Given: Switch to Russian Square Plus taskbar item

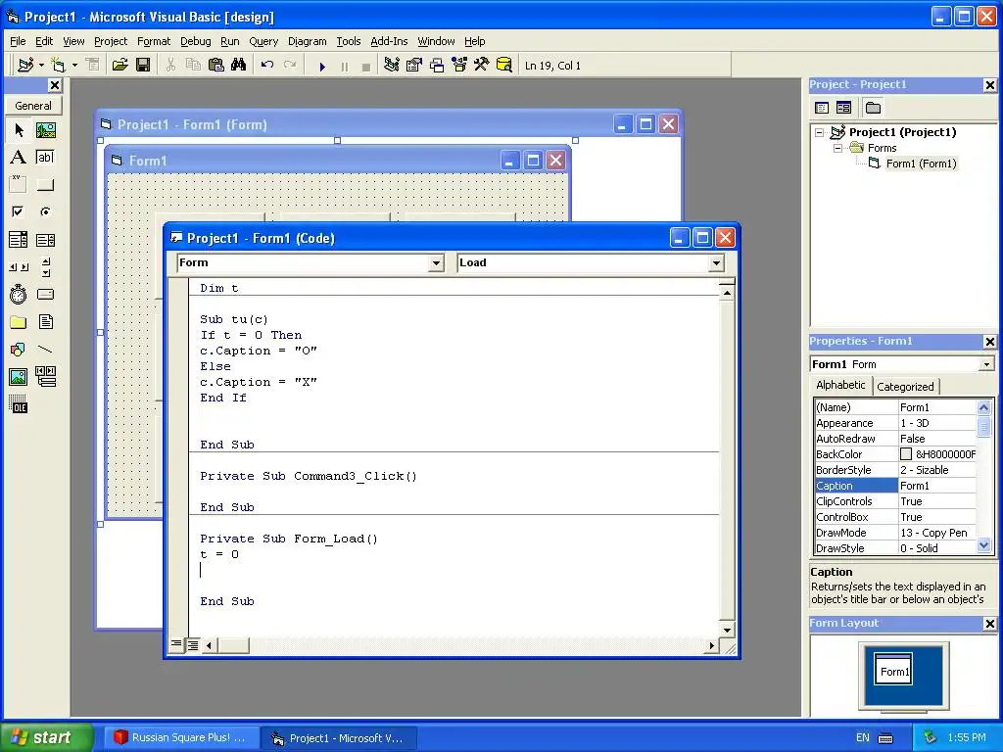Looking at the screenshot, I should [182, 737].
